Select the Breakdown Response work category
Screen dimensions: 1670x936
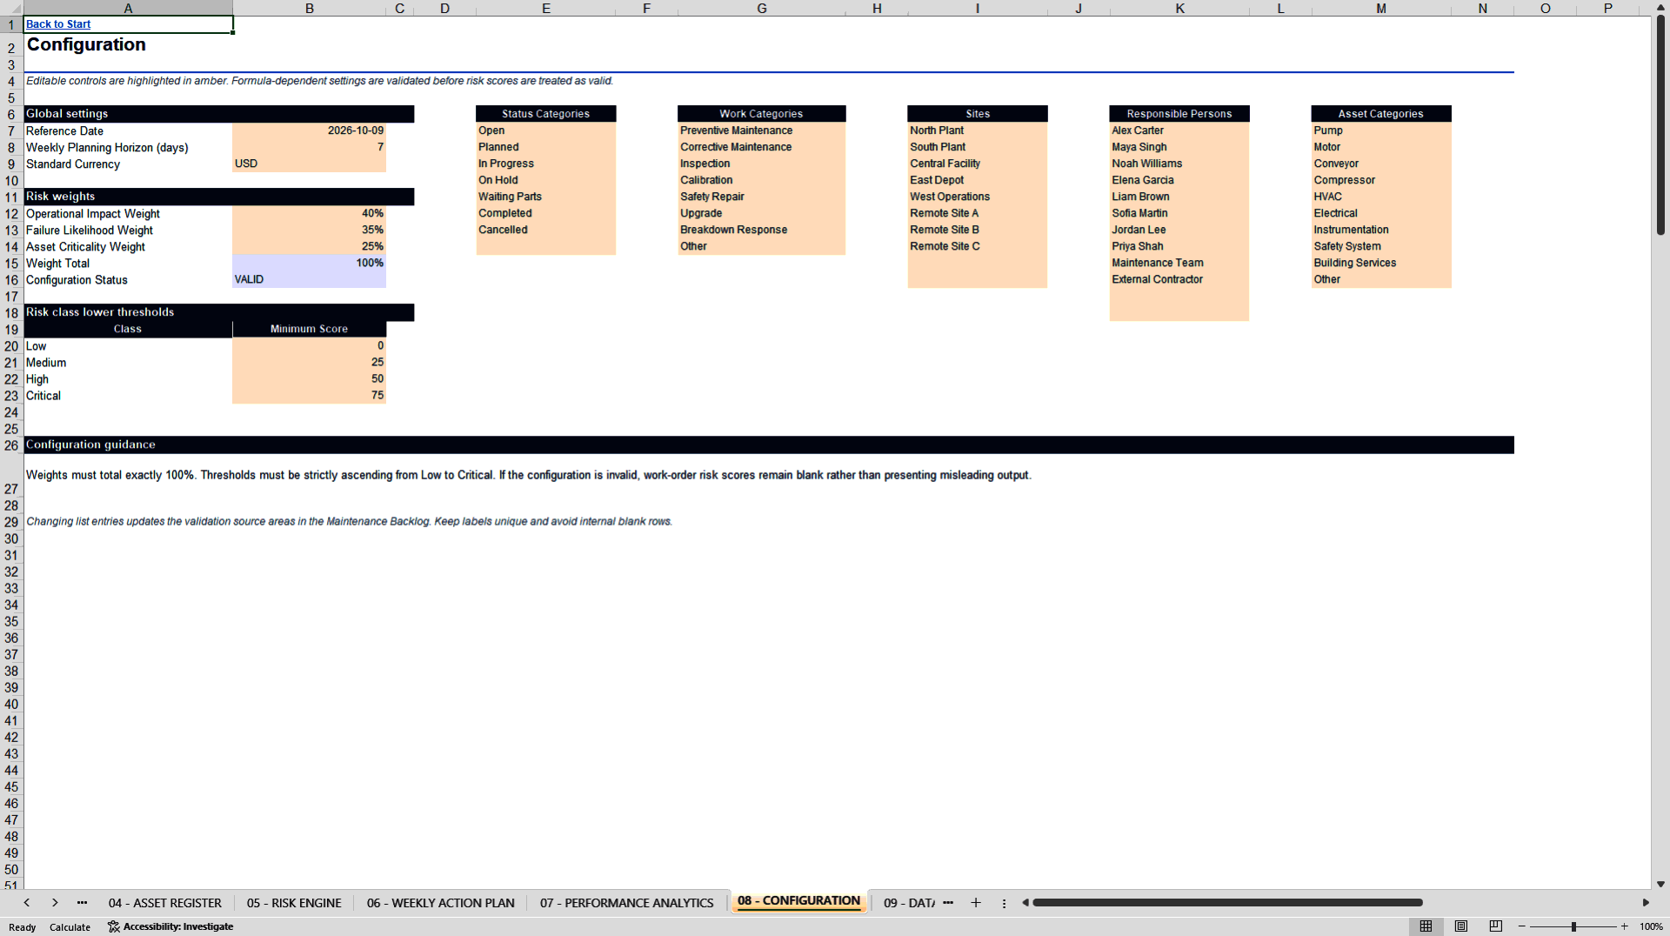(761, 230)
